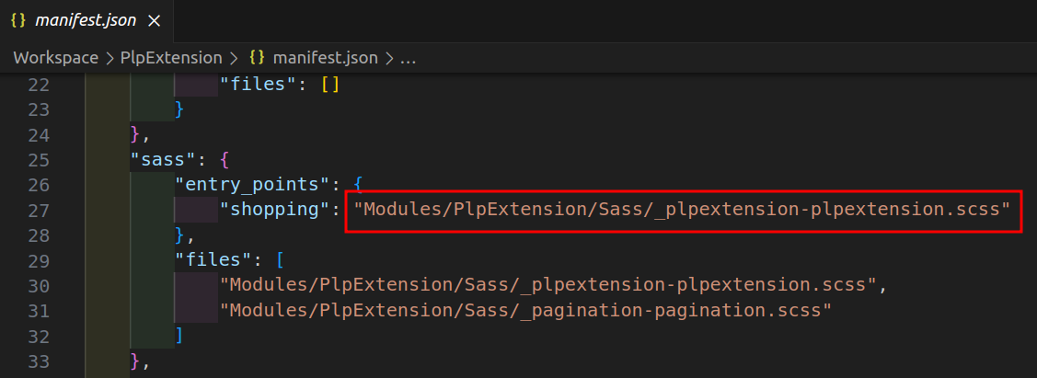
Task: Click the JSON icon on manifest.json tab
Action: click(18, 19)
